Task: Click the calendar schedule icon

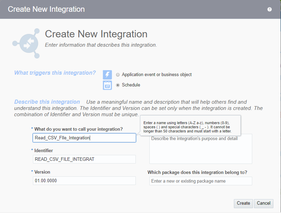Action: click(107, 85)
